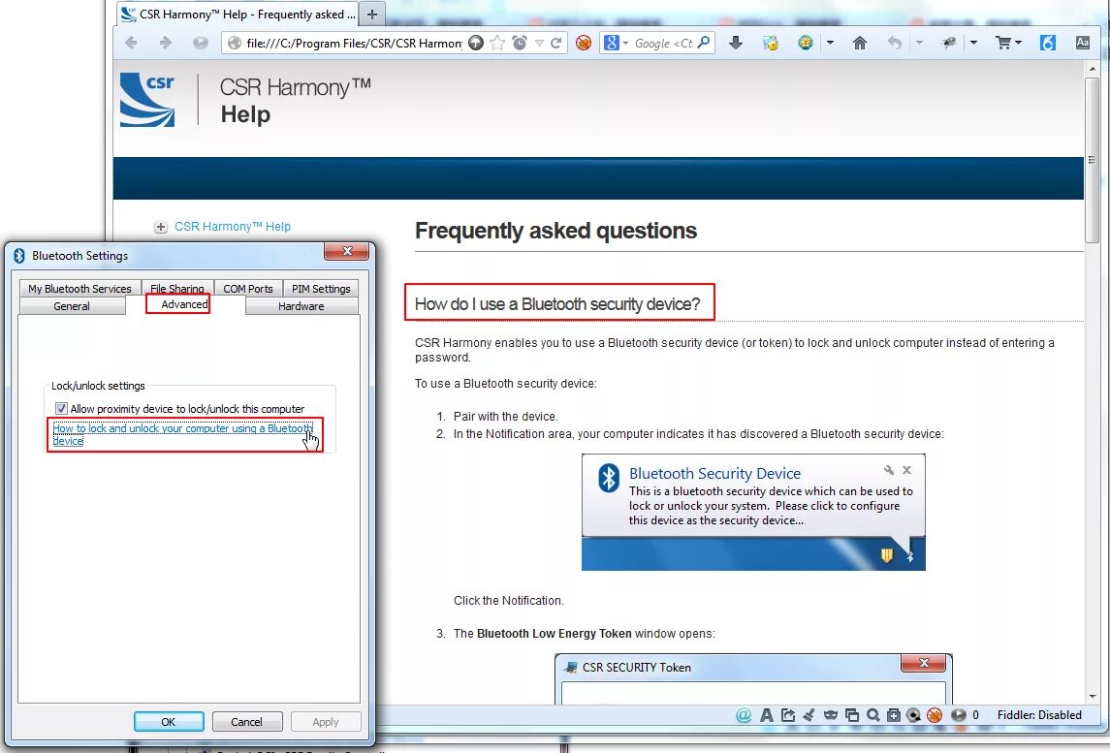This screenshot has width=1110, height=753.
Task: Switch to My Bluetooth Services tab
Action: tap(79, 288)
